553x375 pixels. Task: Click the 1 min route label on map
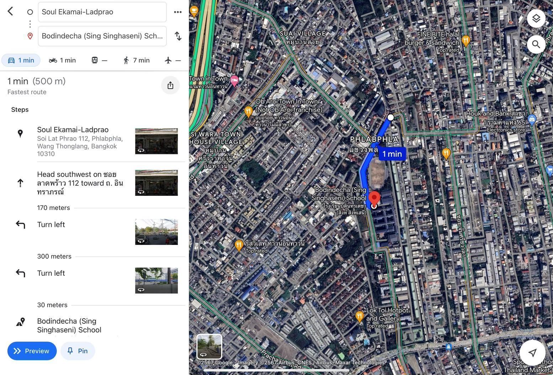click(x=392, y=154)
